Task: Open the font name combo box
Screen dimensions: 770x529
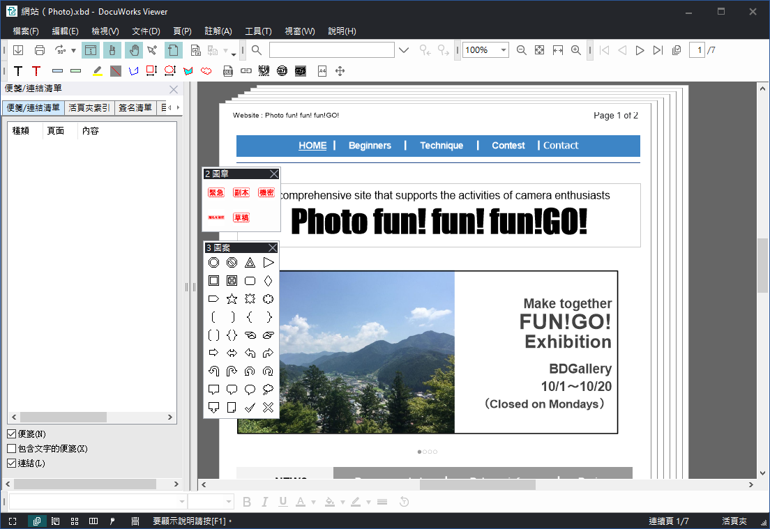Action: coord(98,502)
